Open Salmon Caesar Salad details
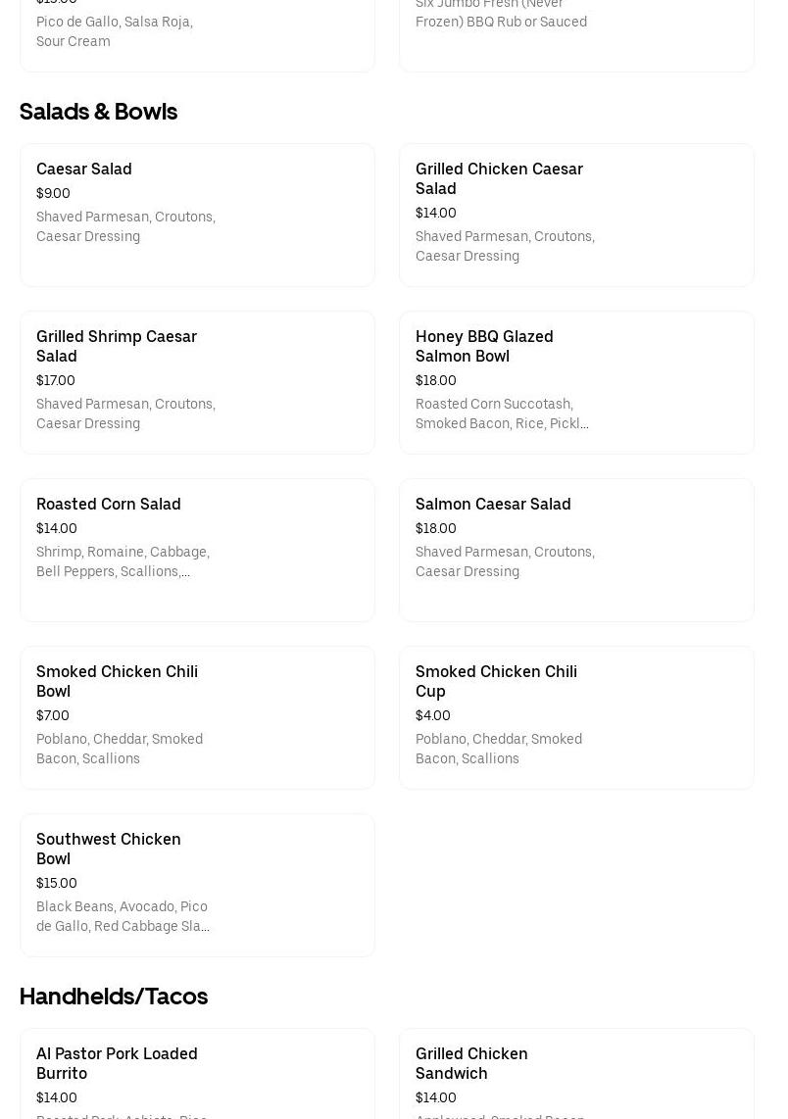This screenshot has width=788, height=1119. pyautogui.click(x=576, y=550)
